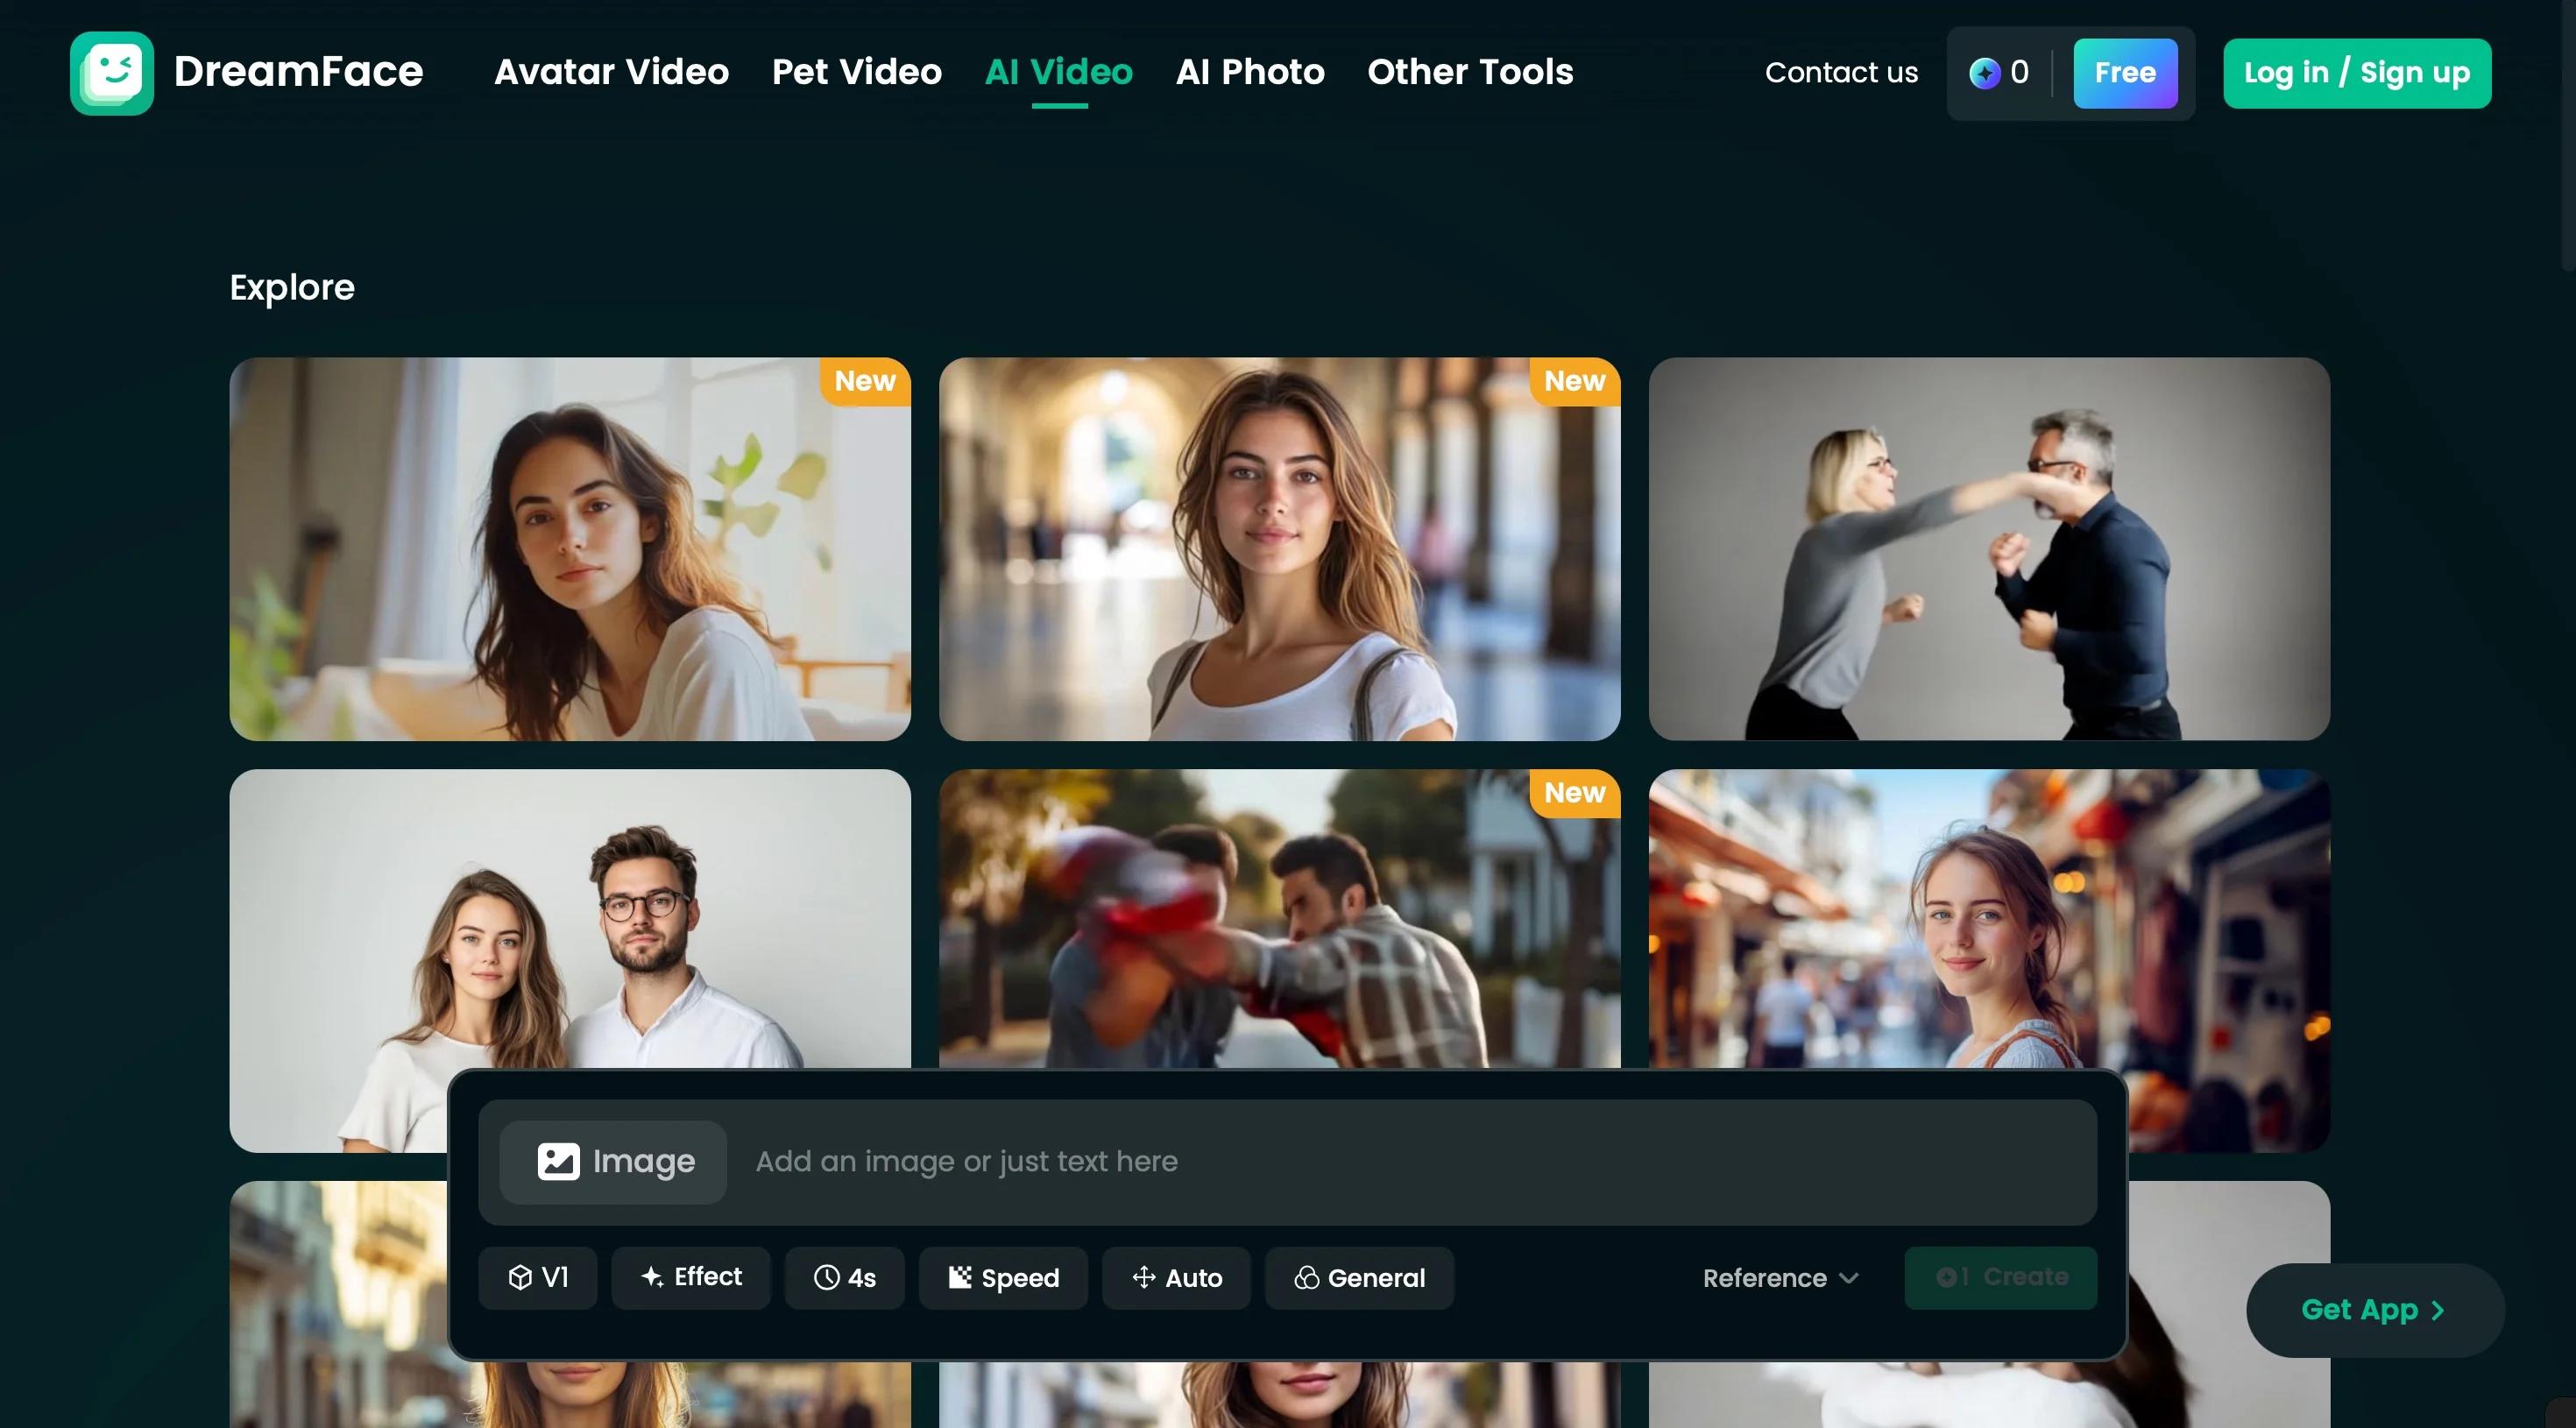
Task: Select the V1 model cube icon
Action: coord(520,1277)
